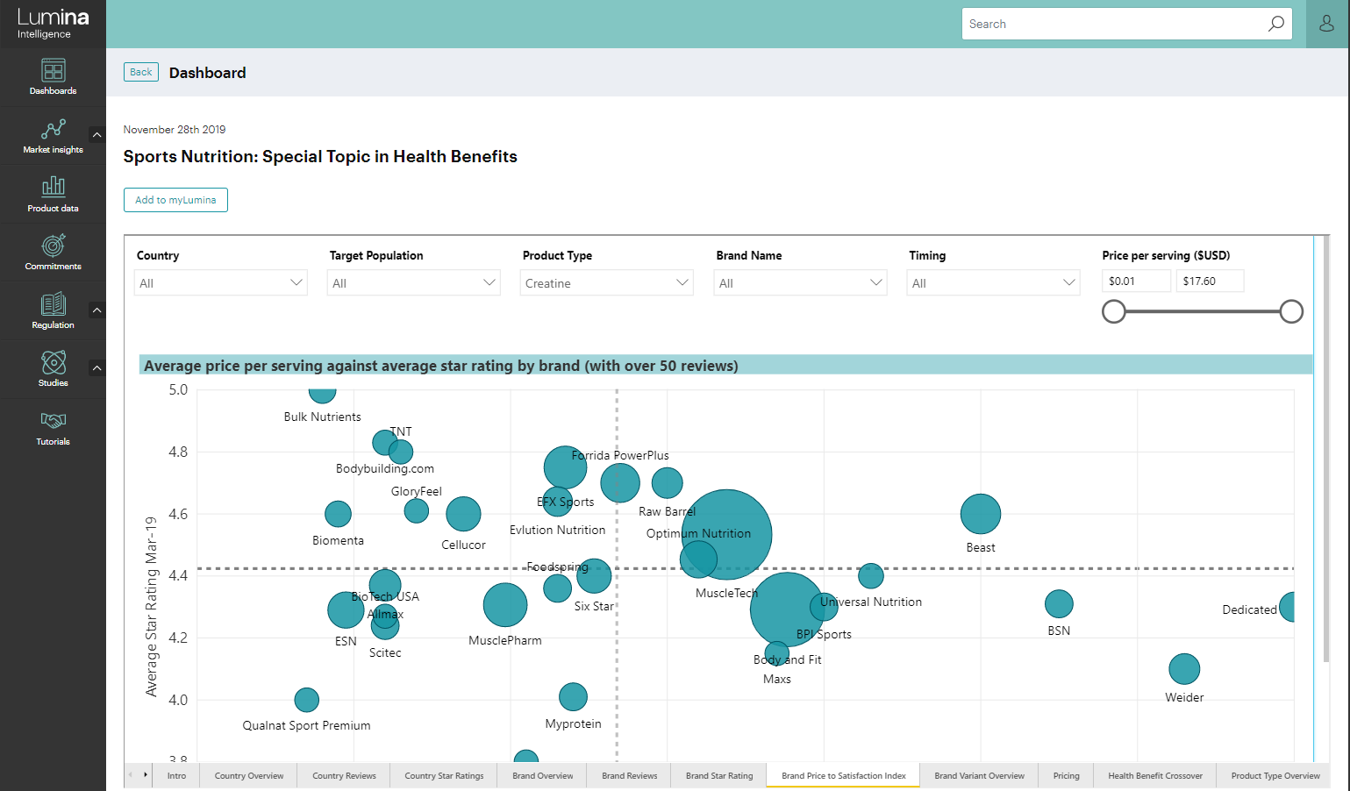
Task: Click the Evlution Nutrition label text
Action: 557,530
